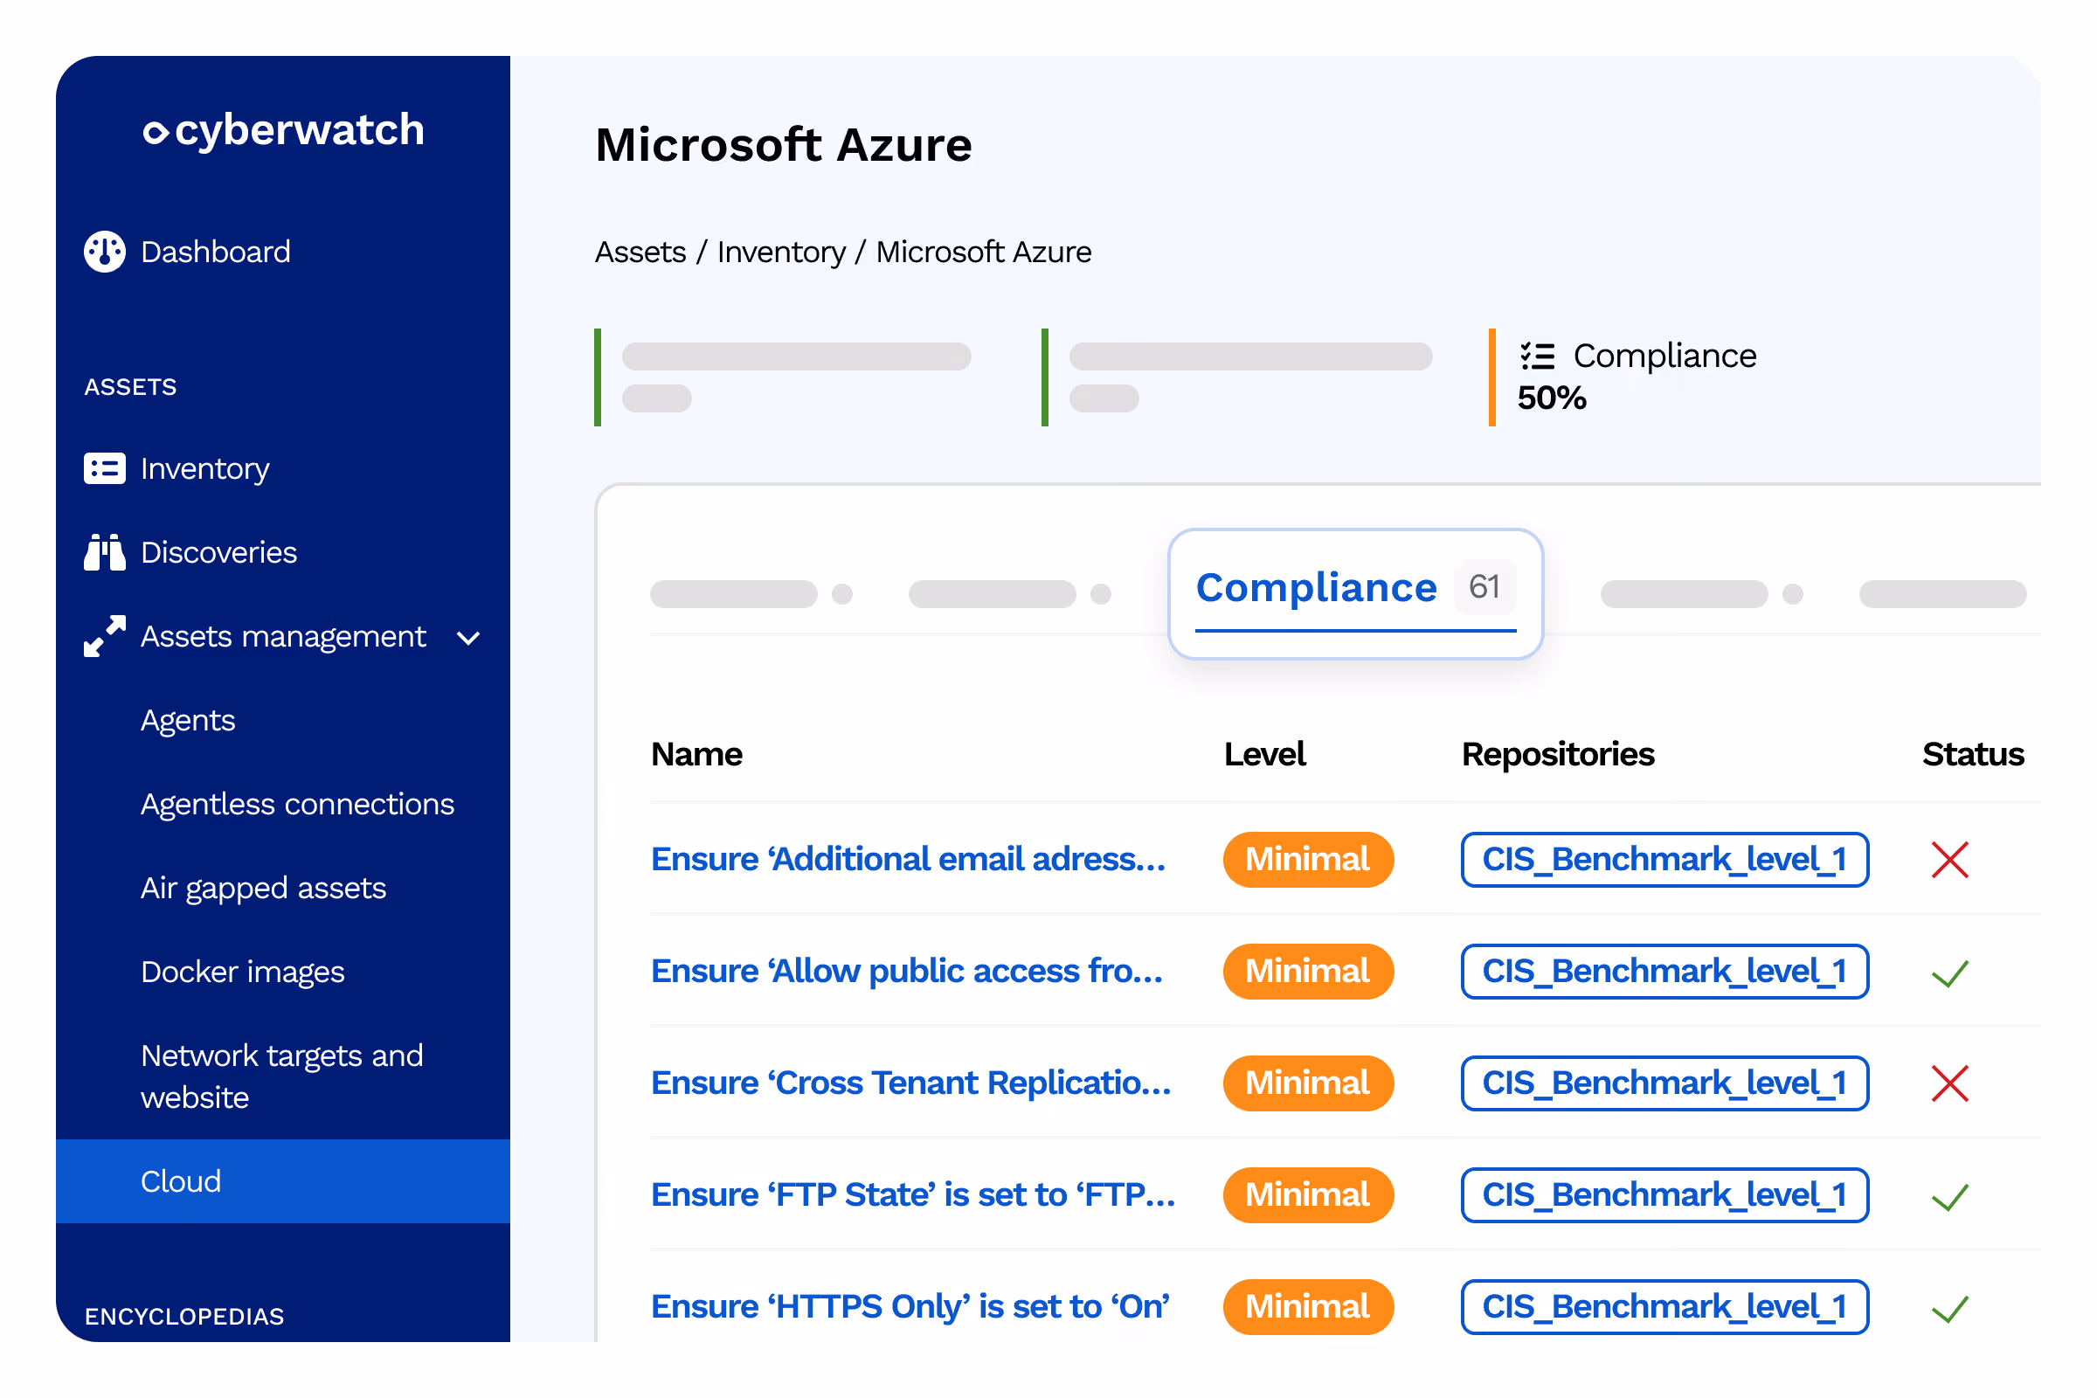2097x1398 pixels.
Task: Click red cross status for Additional email row
Action: [x=1950, y=860]
